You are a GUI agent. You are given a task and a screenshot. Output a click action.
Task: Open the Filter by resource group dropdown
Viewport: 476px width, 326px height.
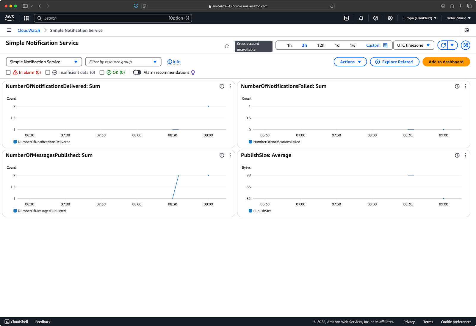coord(123,62)
